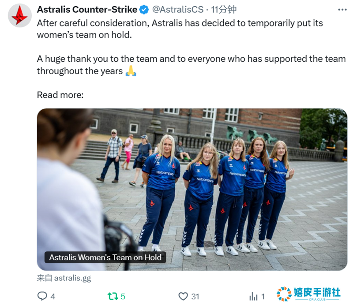The image size is (353, 305).
Task: Click the Astralis Women's Team on Hold caption
Action: pos(105,257)
